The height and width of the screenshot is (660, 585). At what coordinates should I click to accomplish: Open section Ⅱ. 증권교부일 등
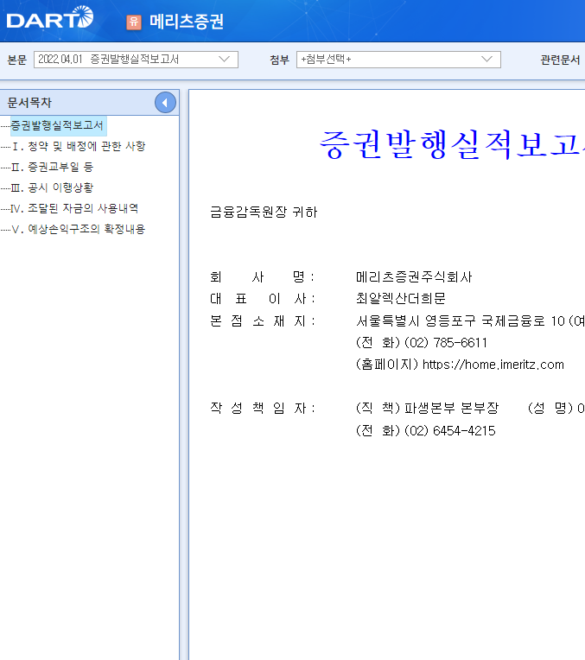coord(52,167)
